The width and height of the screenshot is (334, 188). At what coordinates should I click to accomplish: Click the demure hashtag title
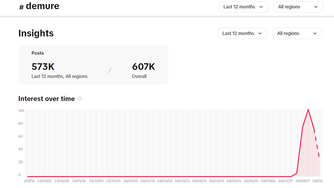coord(42,6)
